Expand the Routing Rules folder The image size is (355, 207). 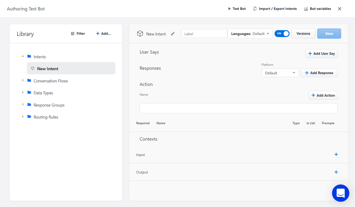pyautogui.click(x=23, y=117)
